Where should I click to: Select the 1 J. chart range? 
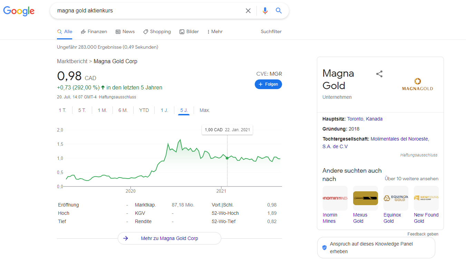click(164, 110)
